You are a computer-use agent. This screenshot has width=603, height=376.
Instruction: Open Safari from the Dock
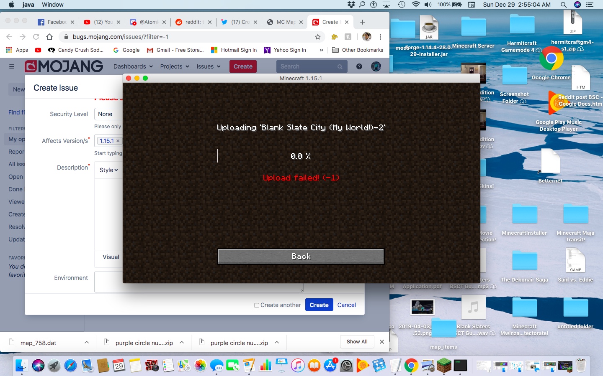tap(71, 366)
